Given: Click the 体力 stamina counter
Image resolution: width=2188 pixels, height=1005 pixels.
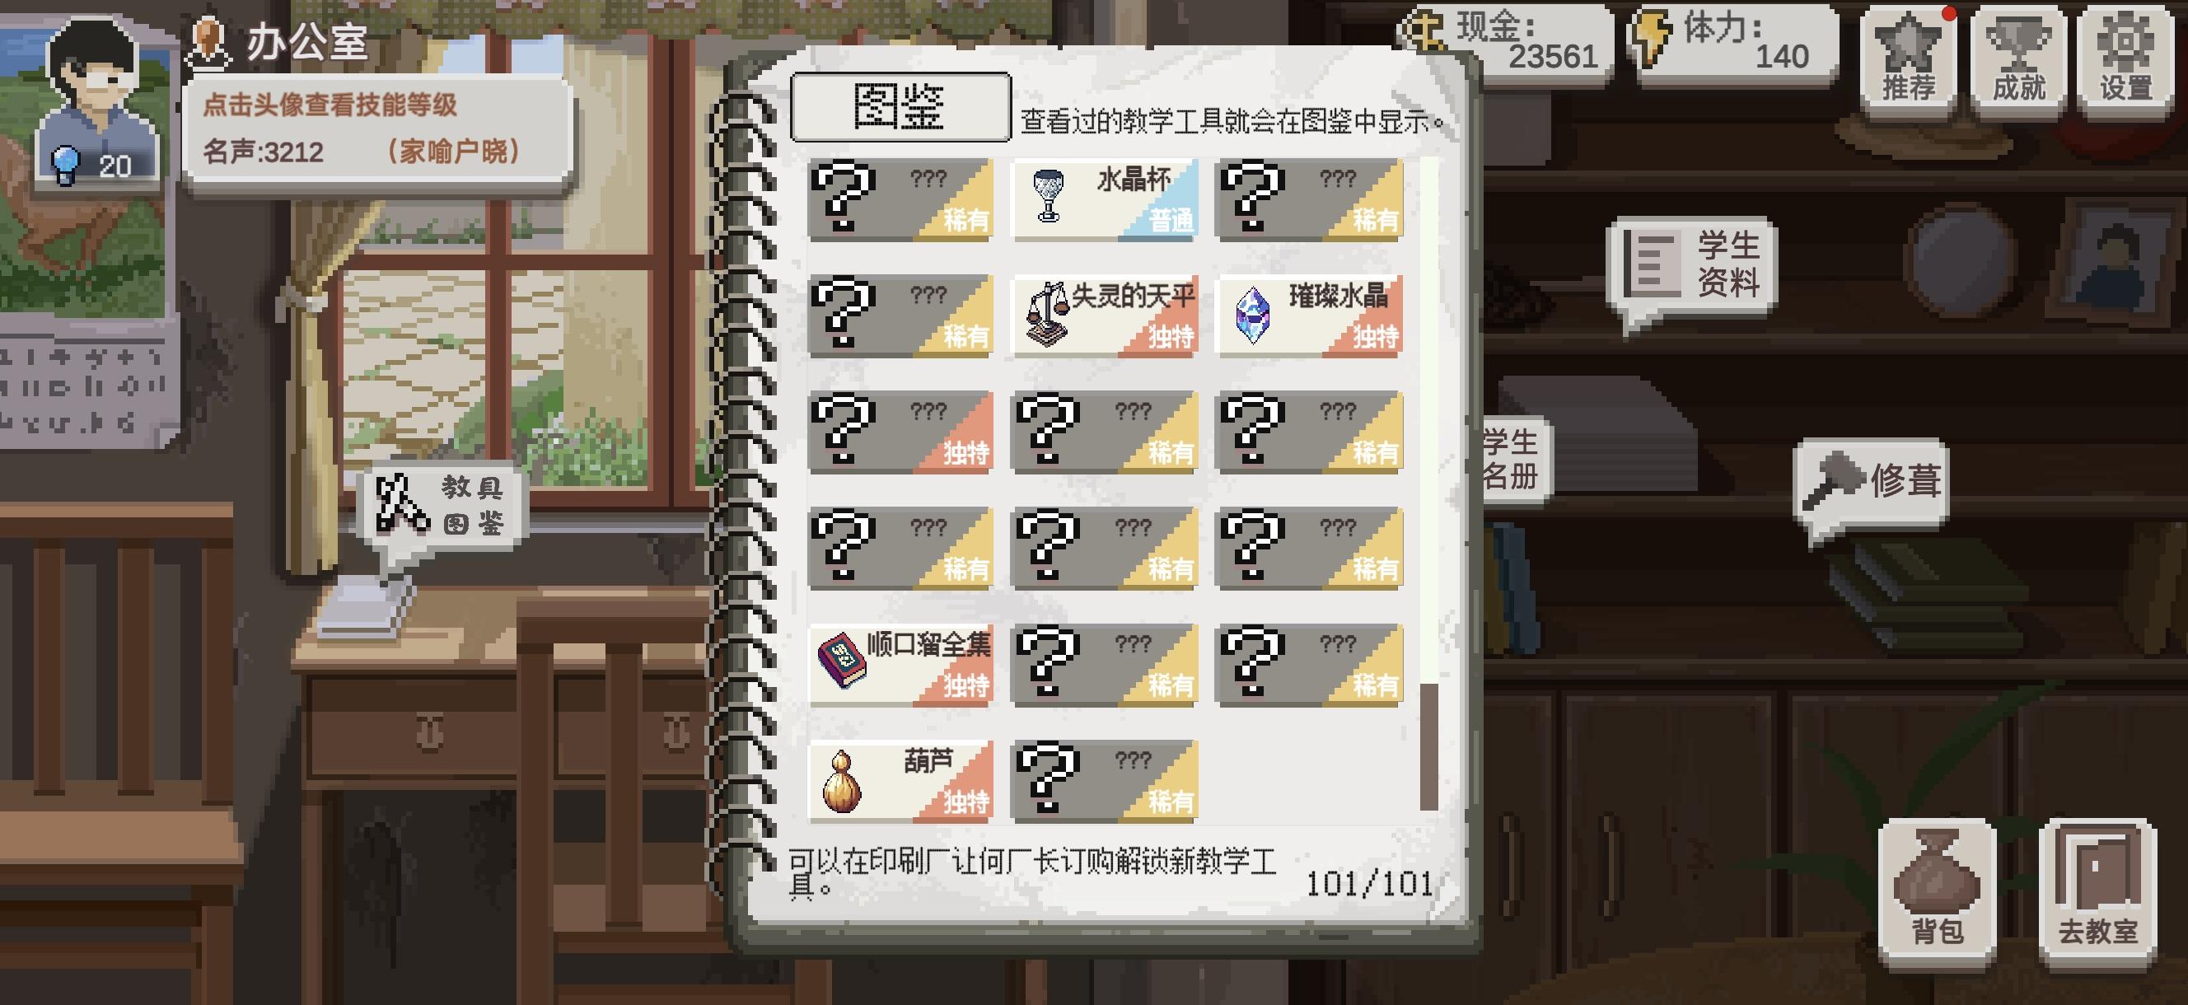Looking at the screenshot, I should (1732, 43).
